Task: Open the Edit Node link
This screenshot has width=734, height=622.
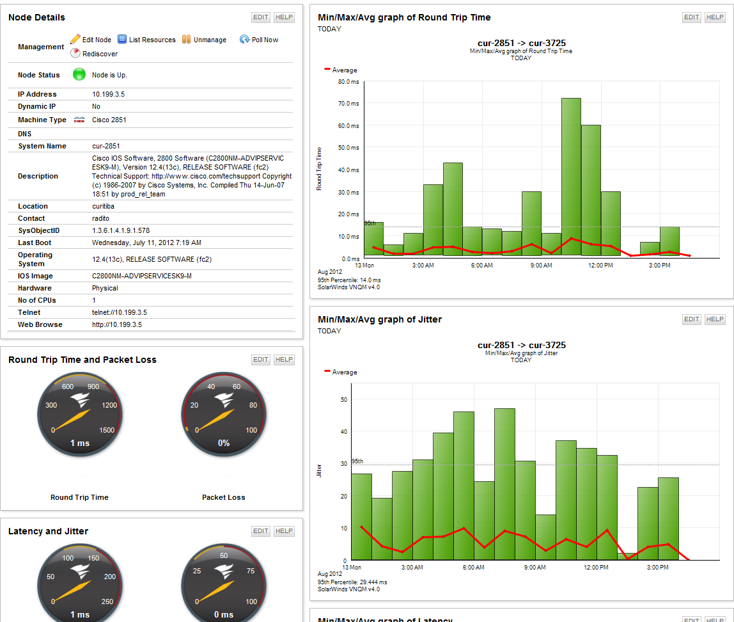Action: coord(97,40)
